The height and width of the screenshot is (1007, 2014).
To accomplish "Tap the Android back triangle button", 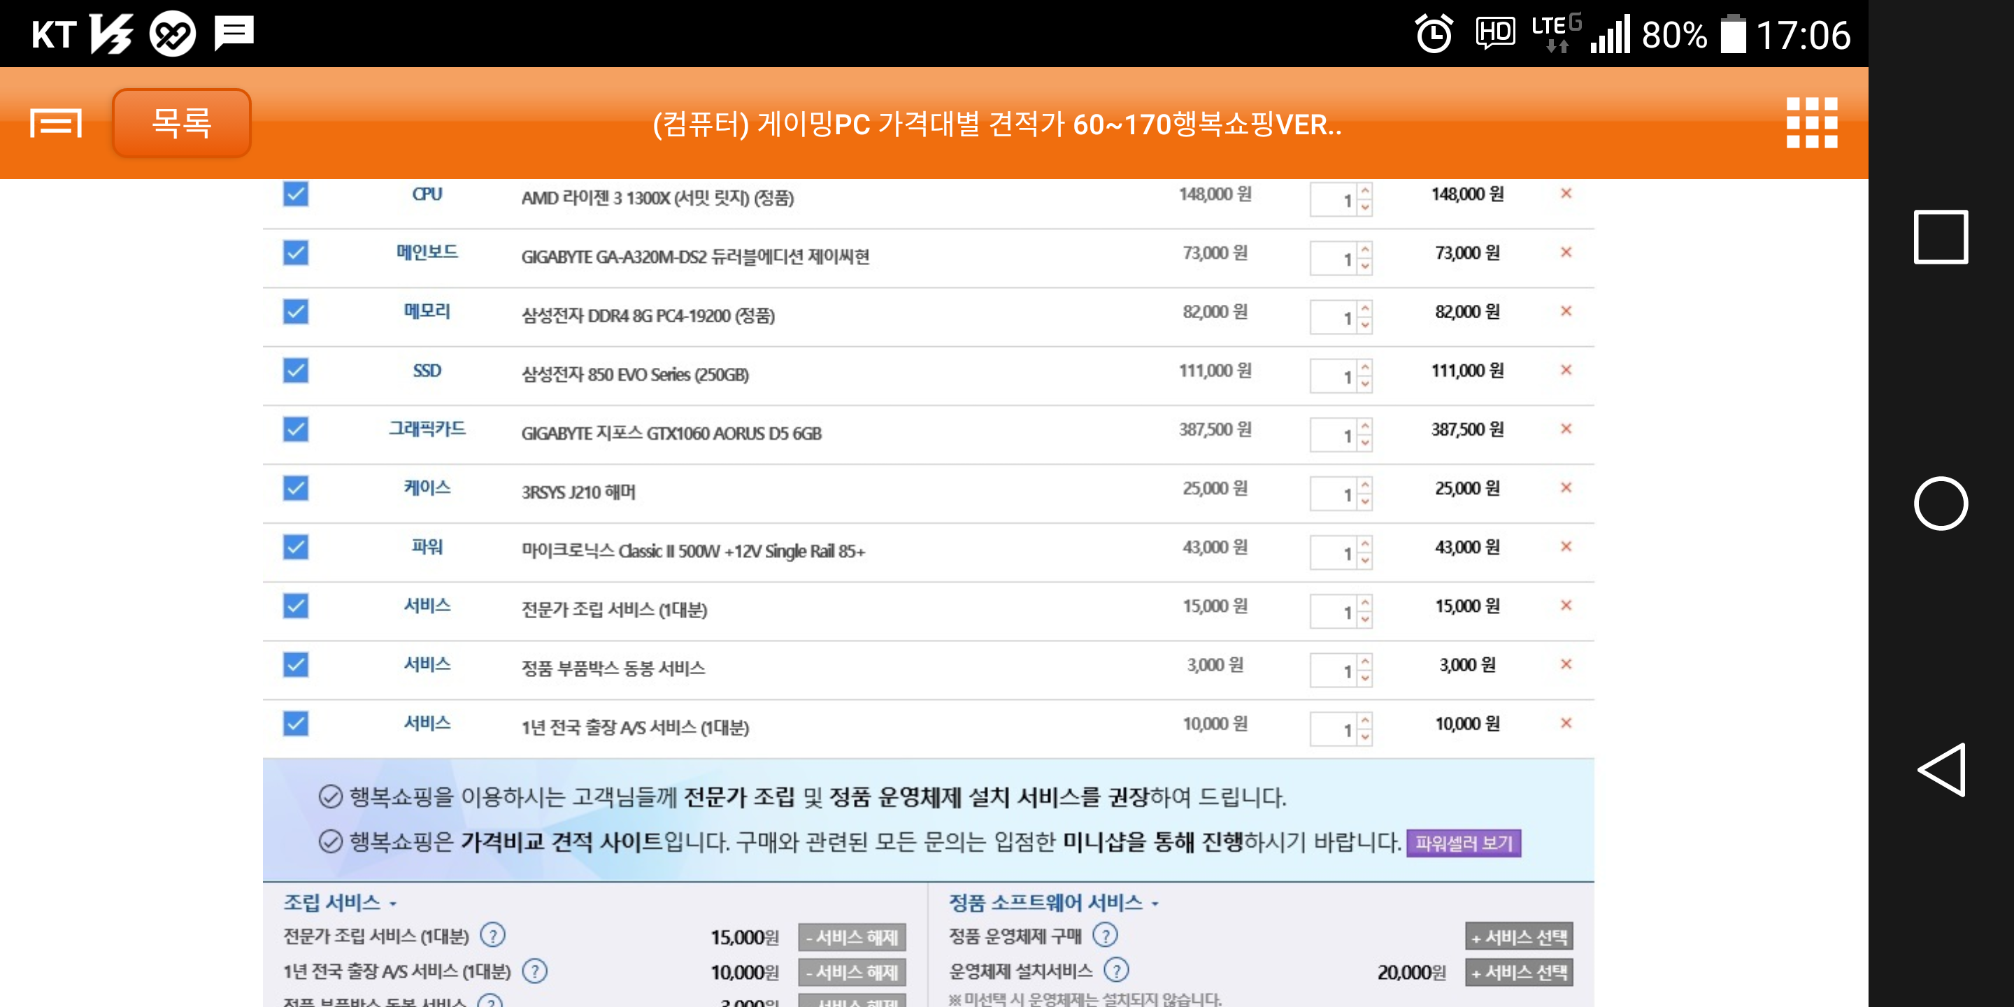I will click(1940, 769).
